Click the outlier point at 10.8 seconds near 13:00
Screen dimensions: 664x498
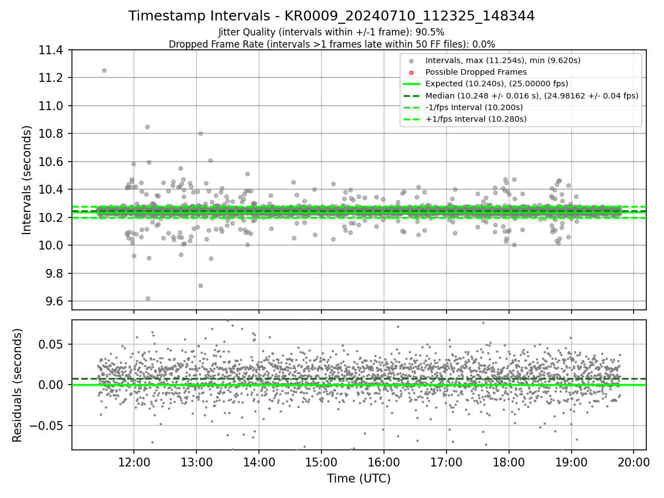pyautogui.click(x=200, y=133)
